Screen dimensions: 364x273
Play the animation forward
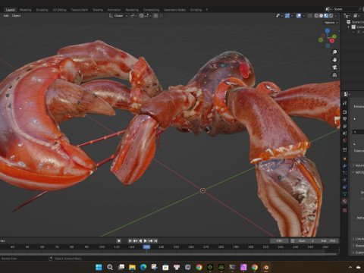coord(146,241)
